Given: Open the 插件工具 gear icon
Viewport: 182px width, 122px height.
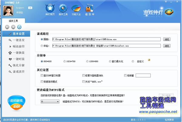Looking at the screenshot, I should 63,8.
